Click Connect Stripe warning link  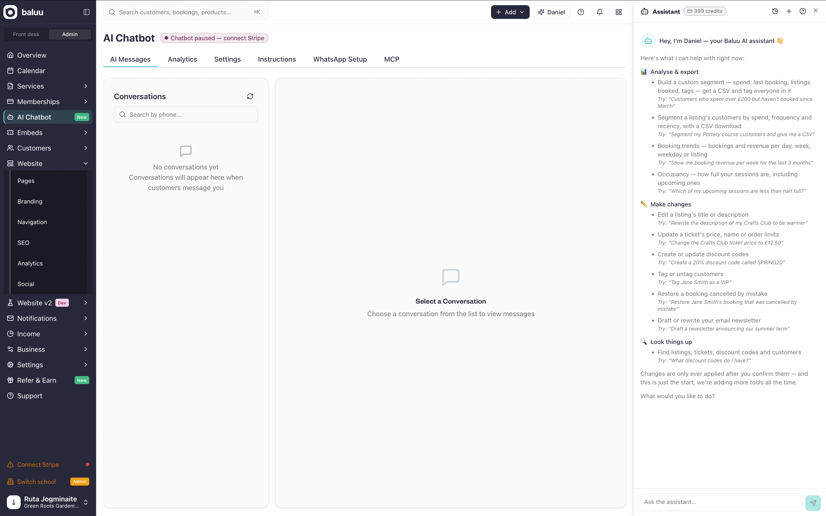click(48, 464)
